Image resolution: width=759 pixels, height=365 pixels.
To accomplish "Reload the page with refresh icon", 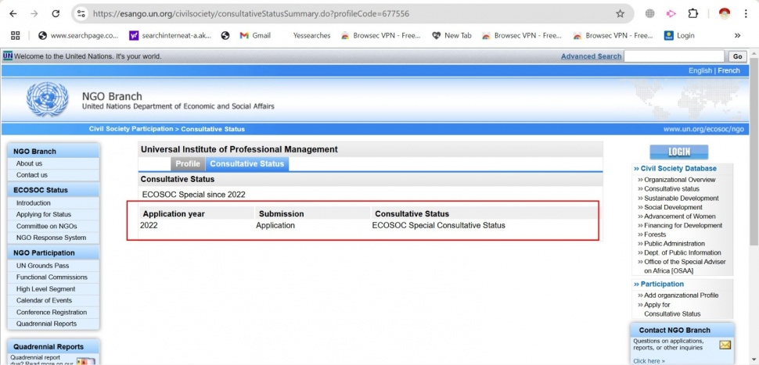I will [x=56, y=14].
